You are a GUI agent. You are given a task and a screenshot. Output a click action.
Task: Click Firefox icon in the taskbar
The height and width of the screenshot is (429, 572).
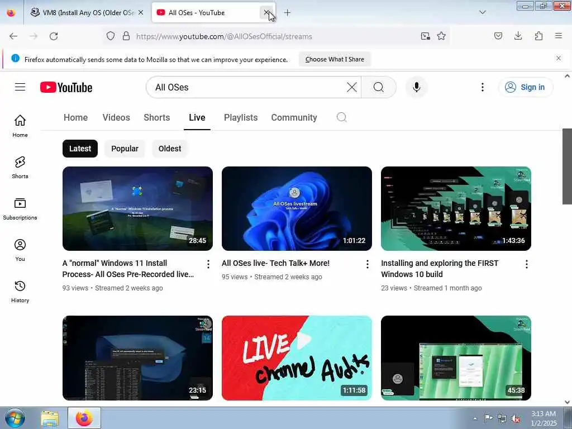(84, 418)
